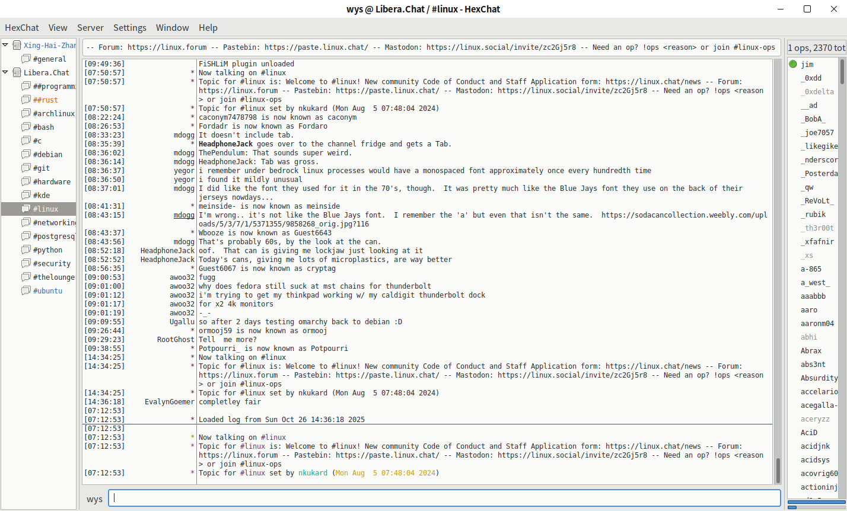Click the channel icon beside #debian
Screen dimensions: 847x511
26,154
